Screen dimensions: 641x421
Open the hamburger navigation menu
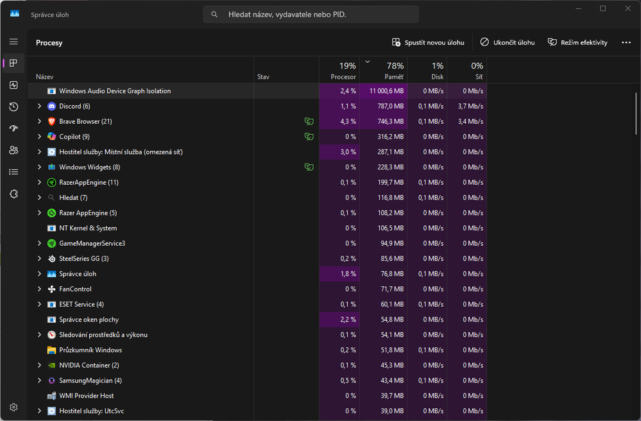(x=13, y=41)
